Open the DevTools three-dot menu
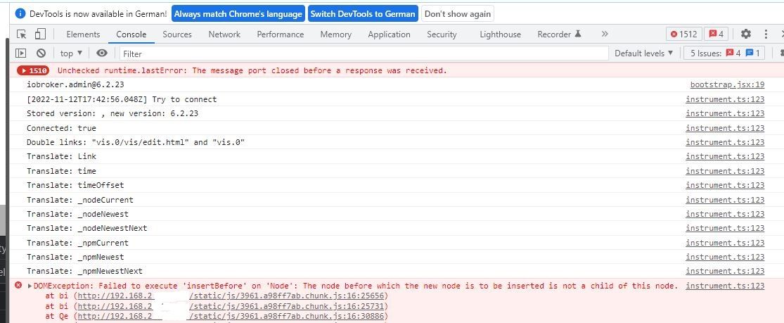This screenshot has height=323, width=784. pos(766,34)
